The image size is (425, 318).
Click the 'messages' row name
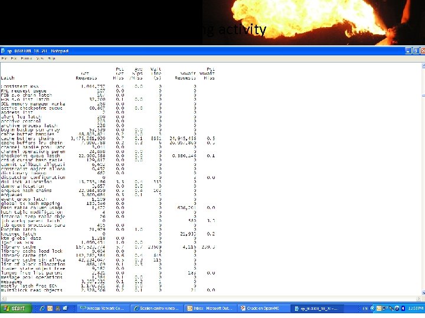(x=11, y=281)
